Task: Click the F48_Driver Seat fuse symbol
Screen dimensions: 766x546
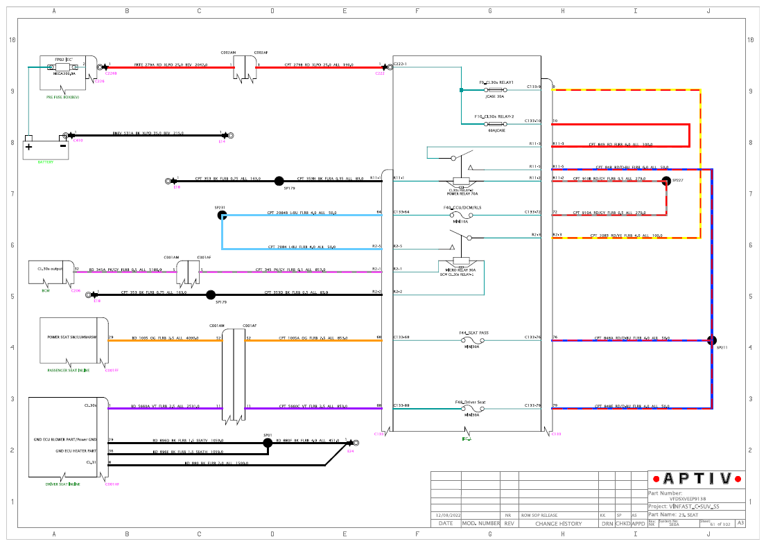Action: point(472,409)
